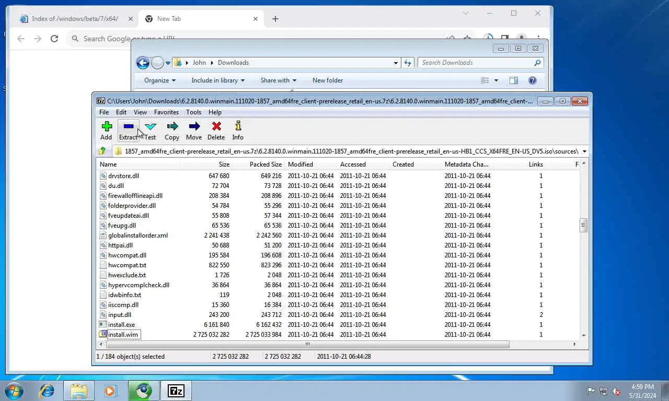Click the Explorer refresh icon
The width and height of the screenshot is (669, 401).
pos(408,63)
